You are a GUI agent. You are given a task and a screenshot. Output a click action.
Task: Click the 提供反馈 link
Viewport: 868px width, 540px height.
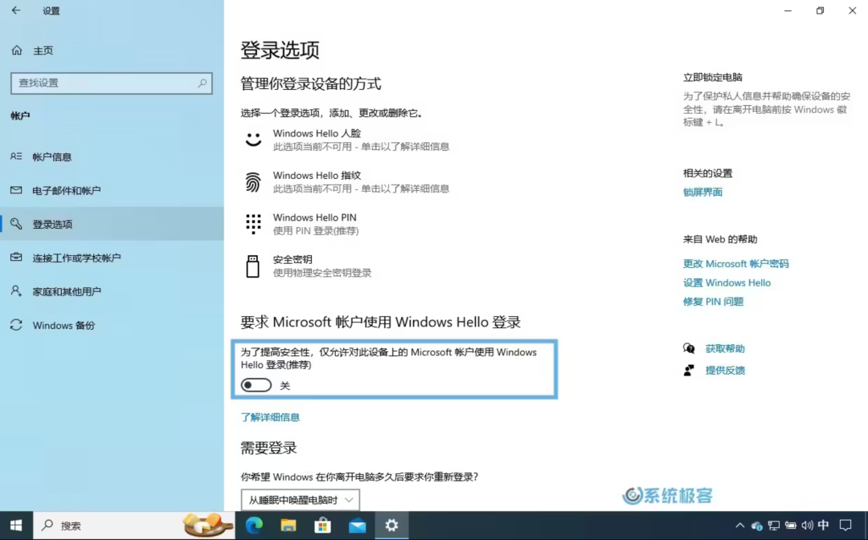coord(725,371)
